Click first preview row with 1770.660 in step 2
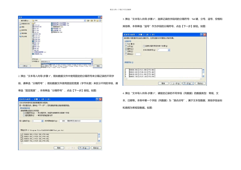The width and height of the screenshot is (241, 170). (140, 70)
